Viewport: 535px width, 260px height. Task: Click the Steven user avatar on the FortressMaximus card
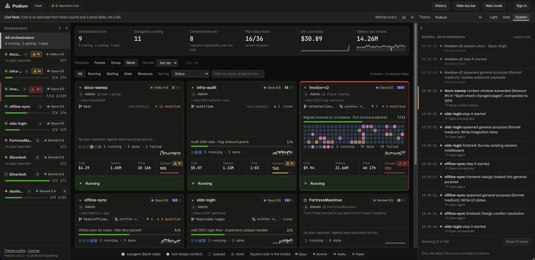[x=306, y=207]
